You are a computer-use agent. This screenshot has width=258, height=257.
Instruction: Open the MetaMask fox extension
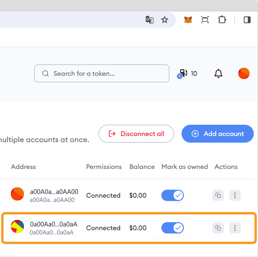coord(188,20)
